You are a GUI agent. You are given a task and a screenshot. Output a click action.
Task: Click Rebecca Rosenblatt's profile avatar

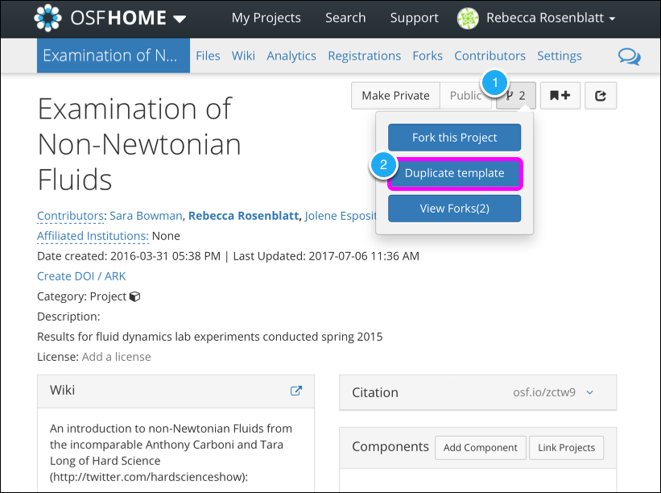tap(468, 19)
